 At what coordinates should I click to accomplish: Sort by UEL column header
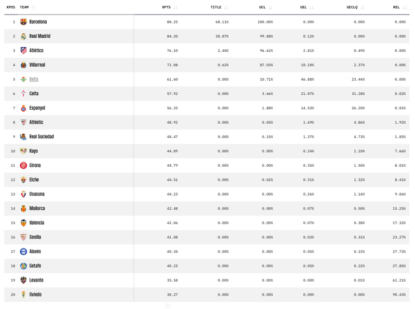[x=303, y=7]
